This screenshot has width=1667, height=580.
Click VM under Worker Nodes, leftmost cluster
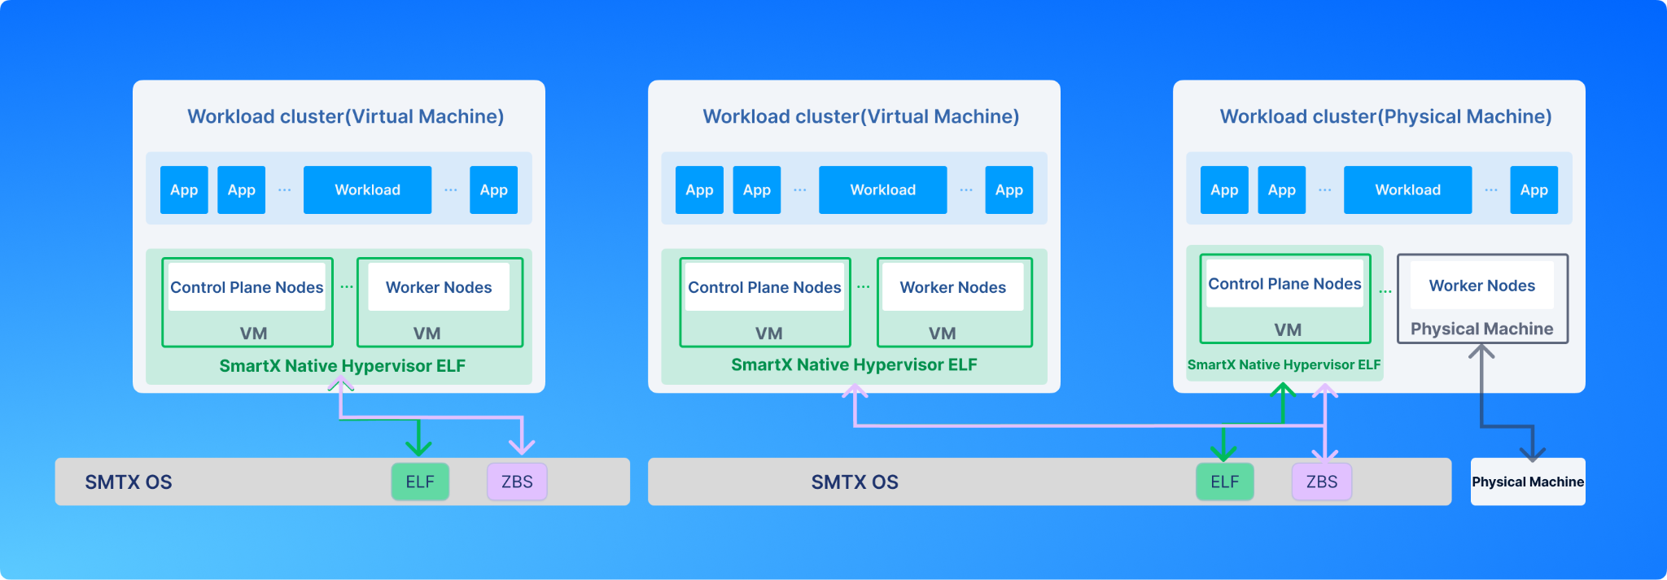click(427, 334)
